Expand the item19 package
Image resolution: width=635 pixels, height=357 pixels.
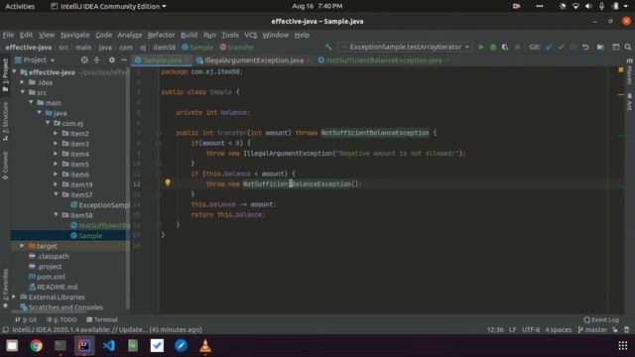click(56, 184)
